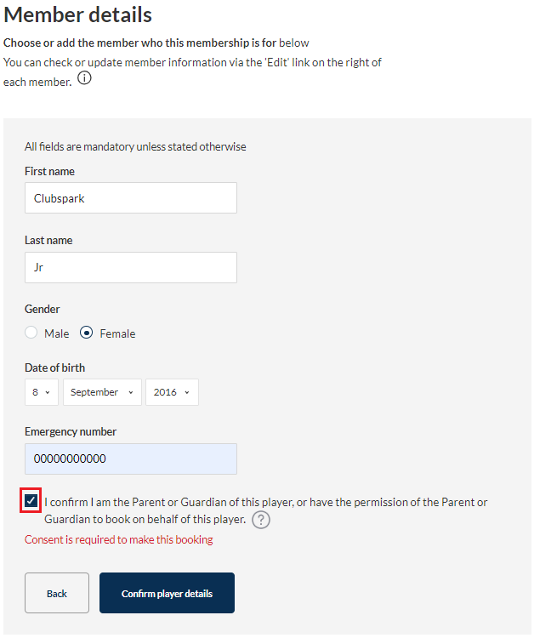Focus the First name field containing Clubspark

[130, 198]
